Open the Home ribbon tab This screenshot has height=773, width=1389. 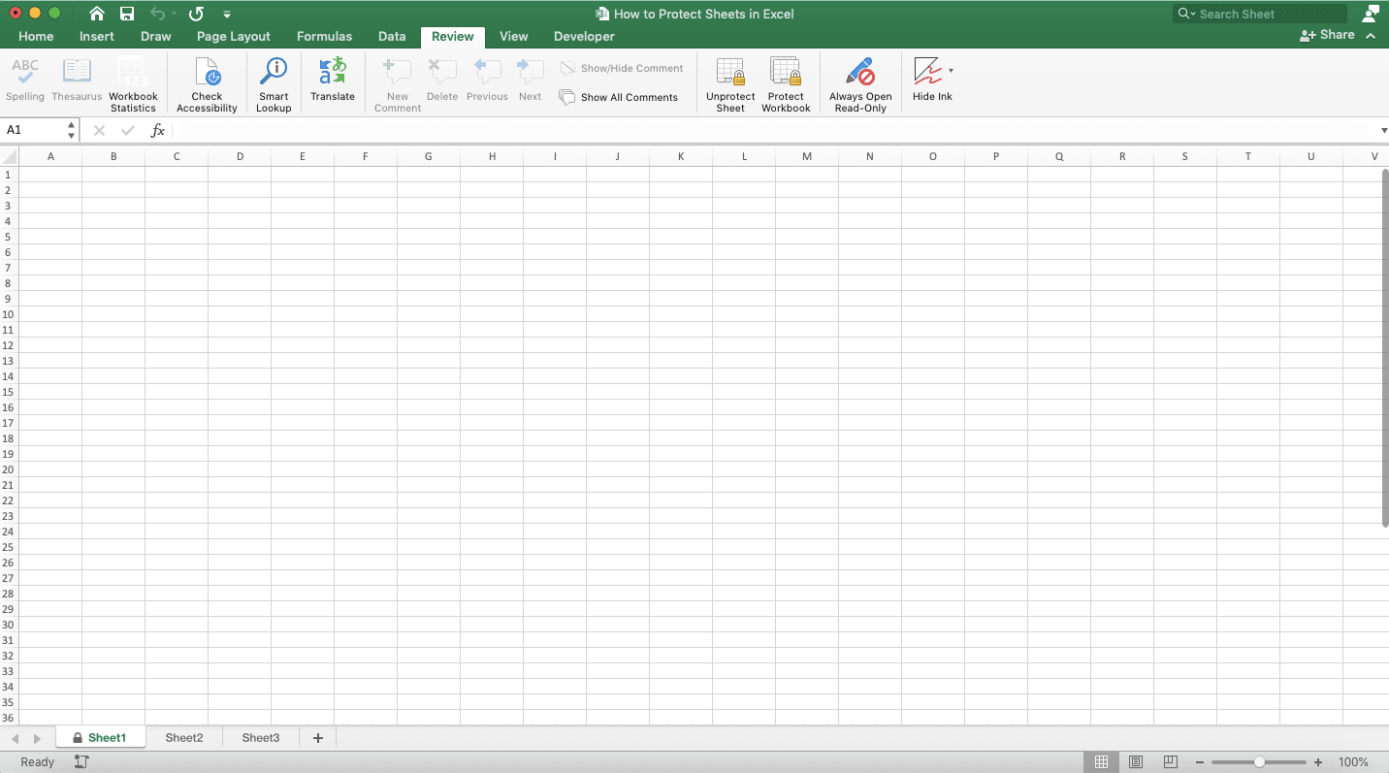(36, 37)
